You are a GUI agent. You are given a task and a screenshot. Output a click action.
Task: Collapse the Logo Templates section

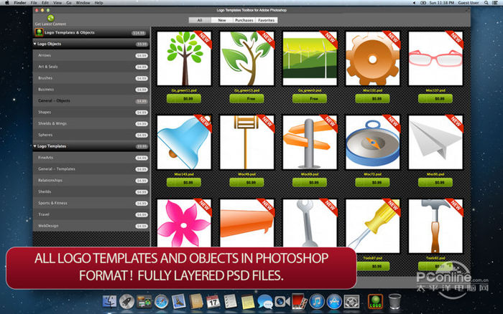[x=35, y=146]
